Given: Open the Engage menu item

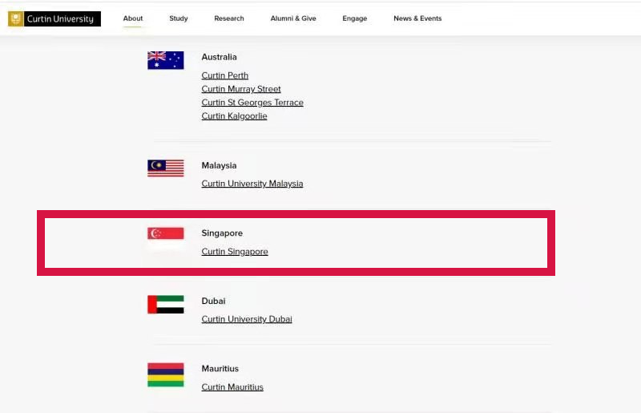Looking at the screenshot, I should click(x=354, y=18).
